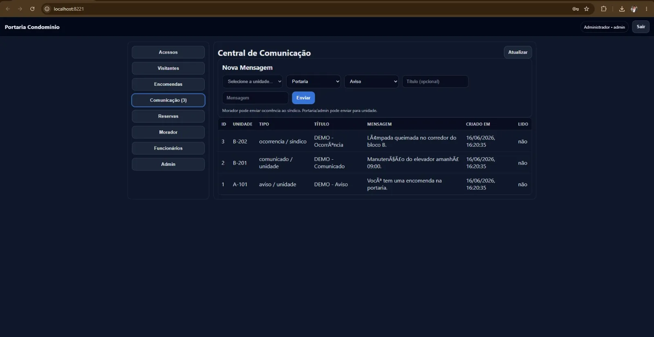The height and width of the screenshot is (337, 654).
Task: Open the browser three-dot menu
Action: pos(646,9)
